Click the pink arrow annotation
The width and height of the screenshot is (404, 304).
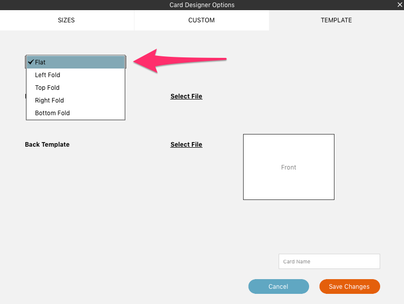point(180,61)
